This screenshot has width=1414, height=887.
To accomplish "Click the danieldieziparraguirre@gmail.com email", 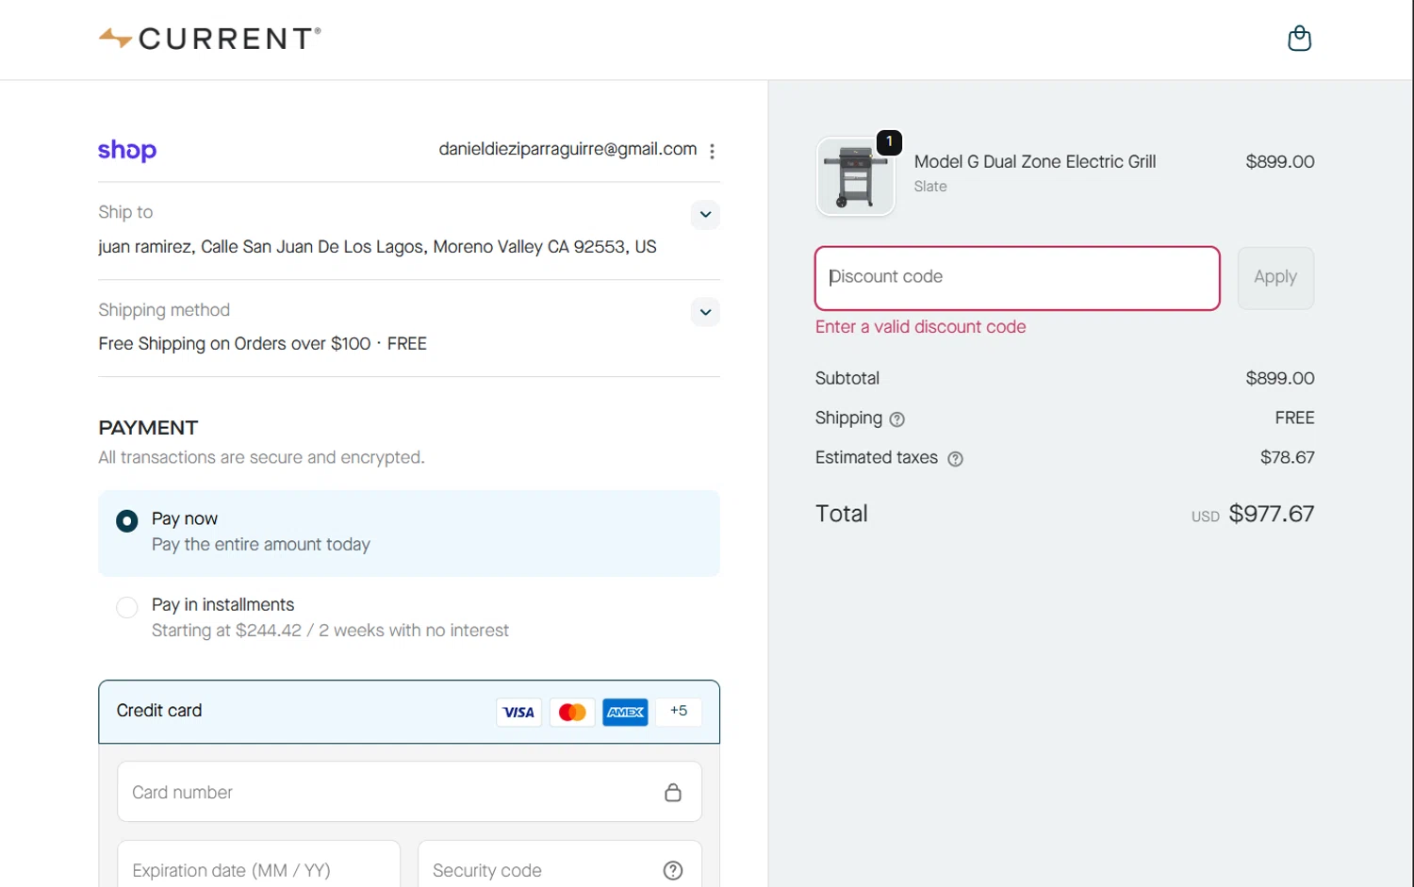I will tap(567, 149).
